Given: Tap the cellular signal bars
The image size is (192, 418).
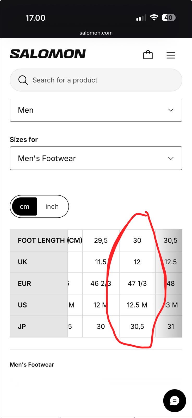Looking at the screenshot, I should pyautogui.click(x=141, y=18).
